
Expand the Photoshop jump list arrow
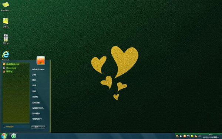27,68
